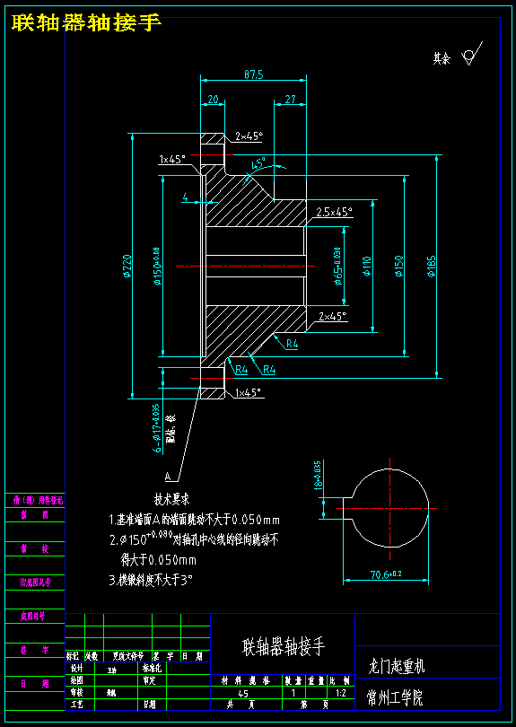Select the 技术要求 heading

pos(171,500)
